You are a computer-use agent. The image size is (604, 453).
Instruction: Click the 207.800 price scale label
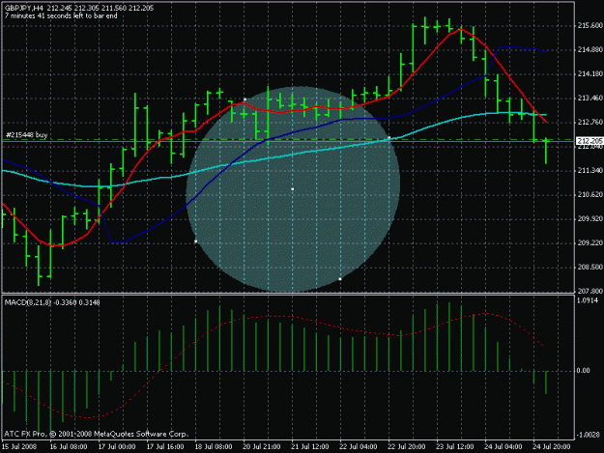pyautogui.click(x=590, y=292)
